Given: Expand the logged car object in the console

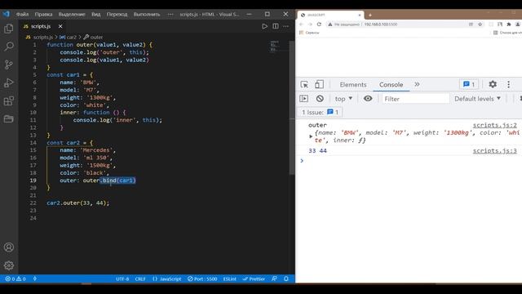Looking at the screenshot, I should pyautogui.click(x=311, y=136).
